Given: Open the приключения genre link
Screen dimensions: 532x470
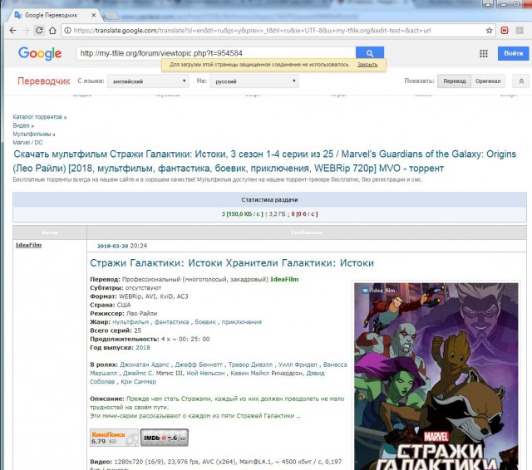Looking at the screenshot, I should (x=242, y=322).
